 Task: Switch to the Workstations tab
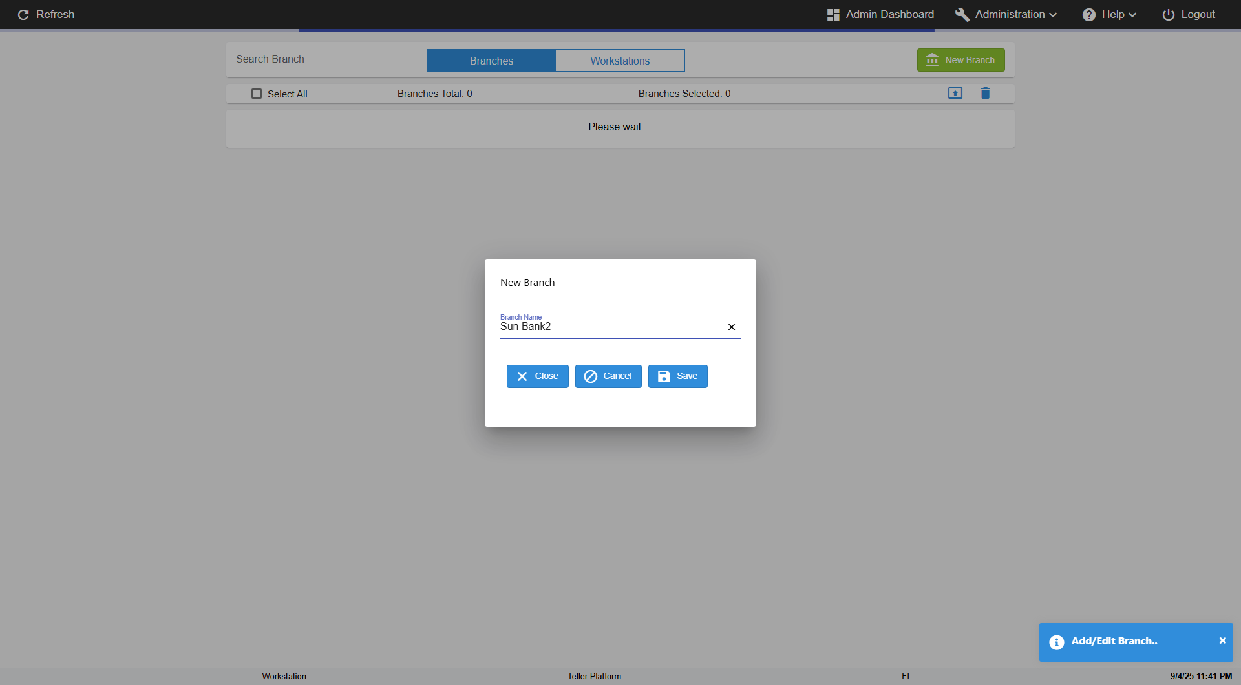coord(620,61)
